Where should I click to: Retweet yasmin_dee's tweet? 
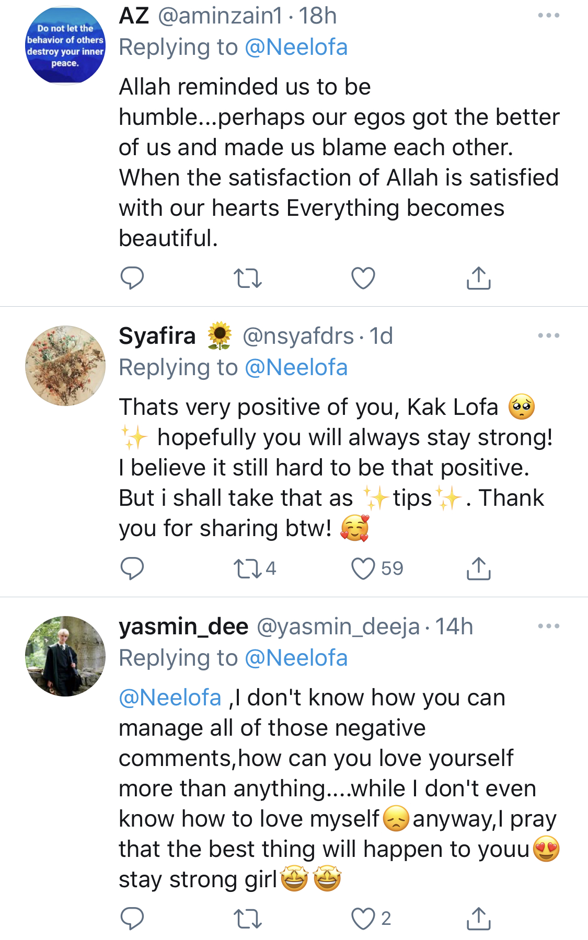point(247,919)
